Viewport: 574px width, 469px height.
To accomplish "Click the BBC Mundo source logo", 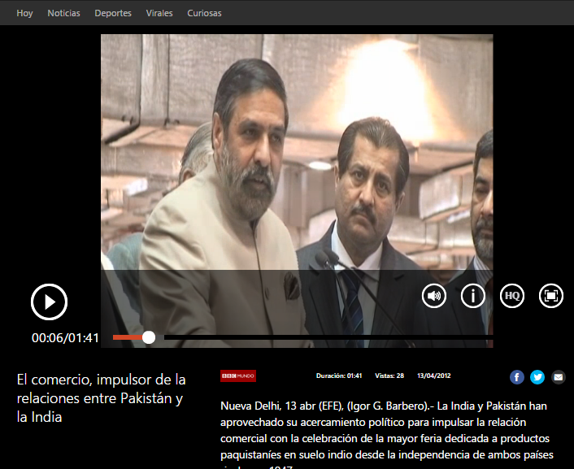I will click(238, 376).
